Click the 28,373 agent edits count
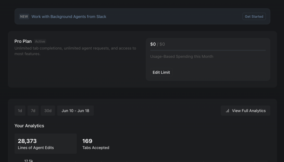Image resolution: width=284 pixels, height=162 pixels. point(27,141)
